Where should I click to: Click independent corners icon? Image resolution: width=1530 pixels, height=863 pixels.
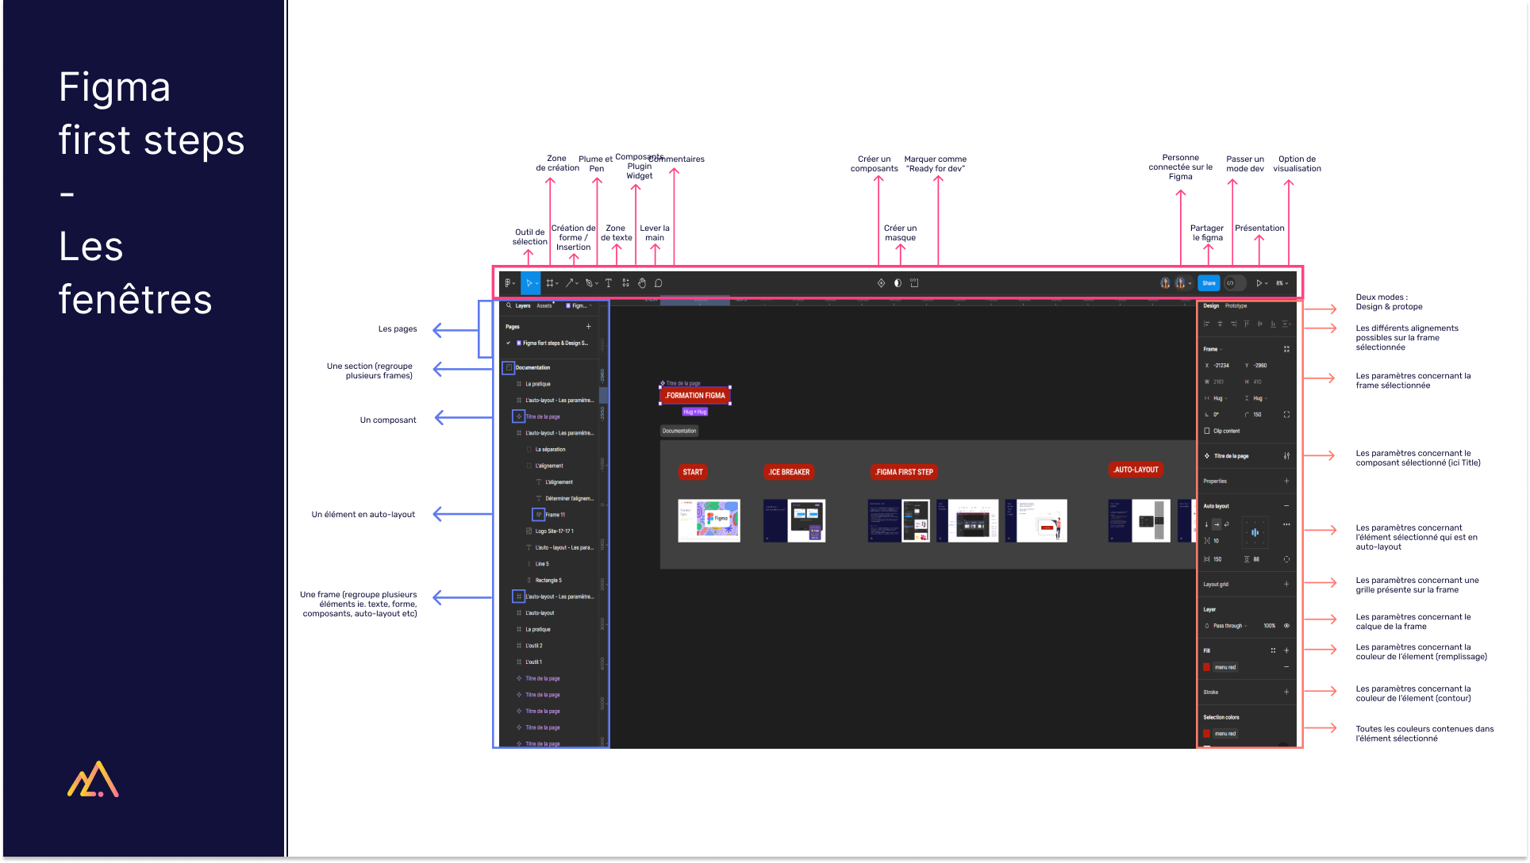click(1286, 415)
